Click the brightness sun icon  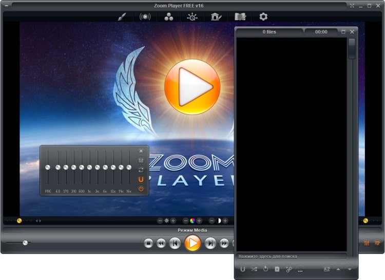click(x=166, y=221)
